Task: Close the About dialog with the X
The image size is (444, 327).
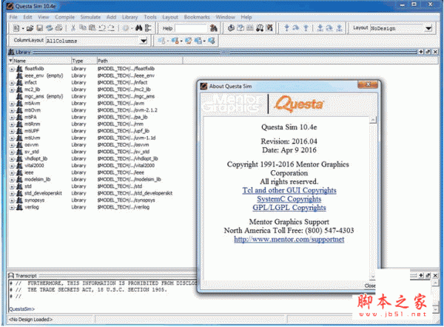Action: [x=368, y=84]
